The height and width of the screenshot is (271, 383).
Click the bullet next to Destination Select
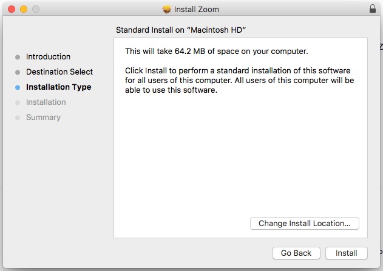(18, 72)
